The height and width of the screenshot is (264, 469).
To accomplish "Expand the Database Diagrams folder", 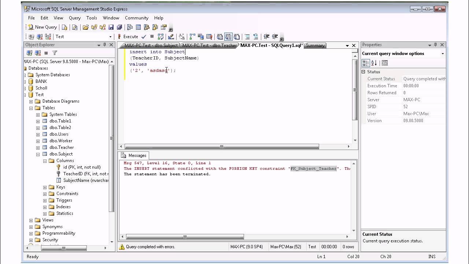I will [x=31, y=102].
